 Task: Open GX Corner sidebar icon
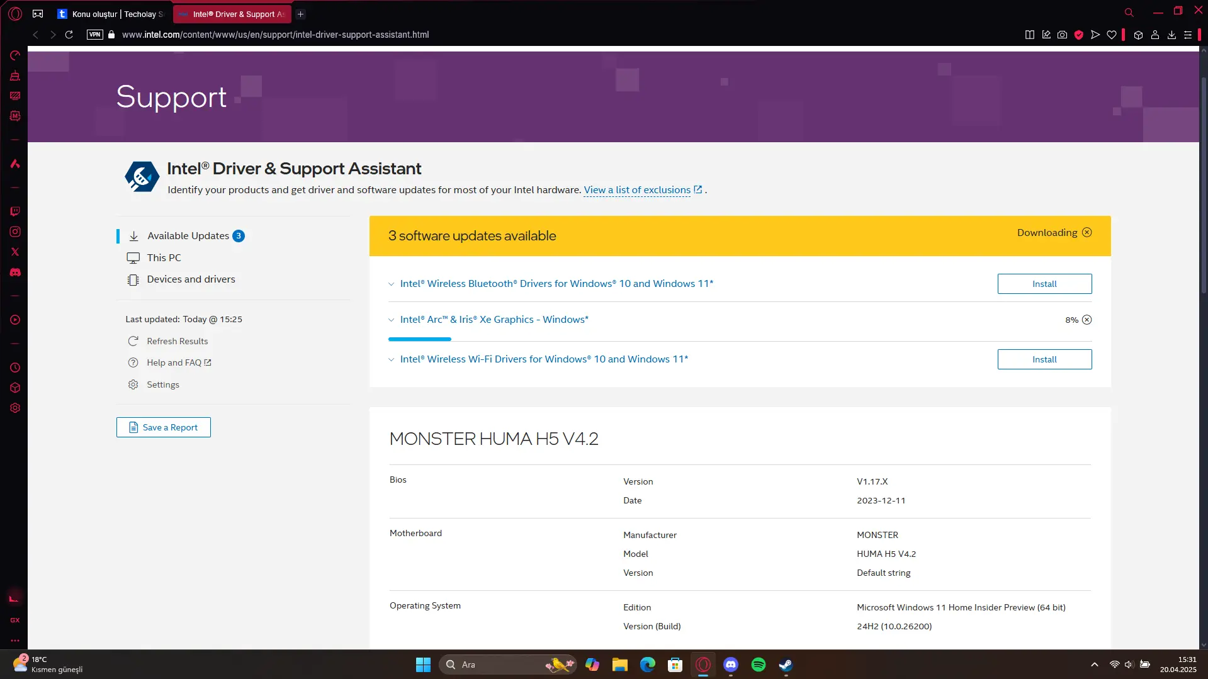coord(15,620)
